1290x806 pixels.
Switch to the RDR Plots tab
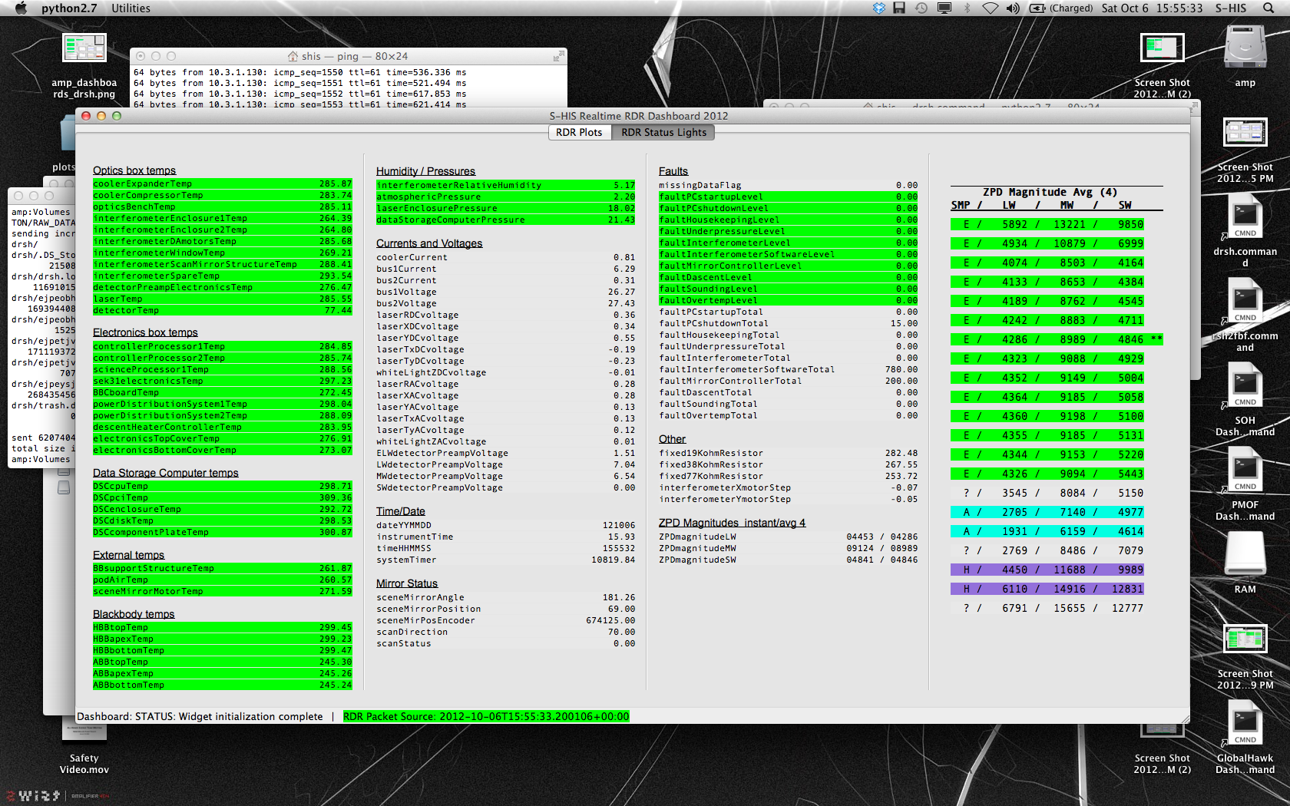[x=579, y=132]
